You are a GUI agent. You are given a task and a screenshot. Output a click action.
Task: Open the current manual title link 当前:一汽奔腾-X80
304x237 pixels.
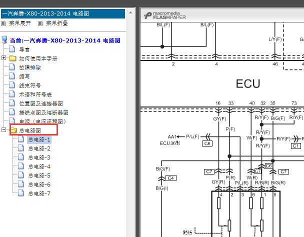(65, 40)
